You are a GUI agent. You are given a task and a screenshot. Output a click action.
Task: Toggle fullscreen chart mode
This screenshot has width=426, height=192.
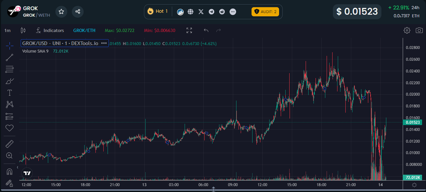click(x=189, y=30)
